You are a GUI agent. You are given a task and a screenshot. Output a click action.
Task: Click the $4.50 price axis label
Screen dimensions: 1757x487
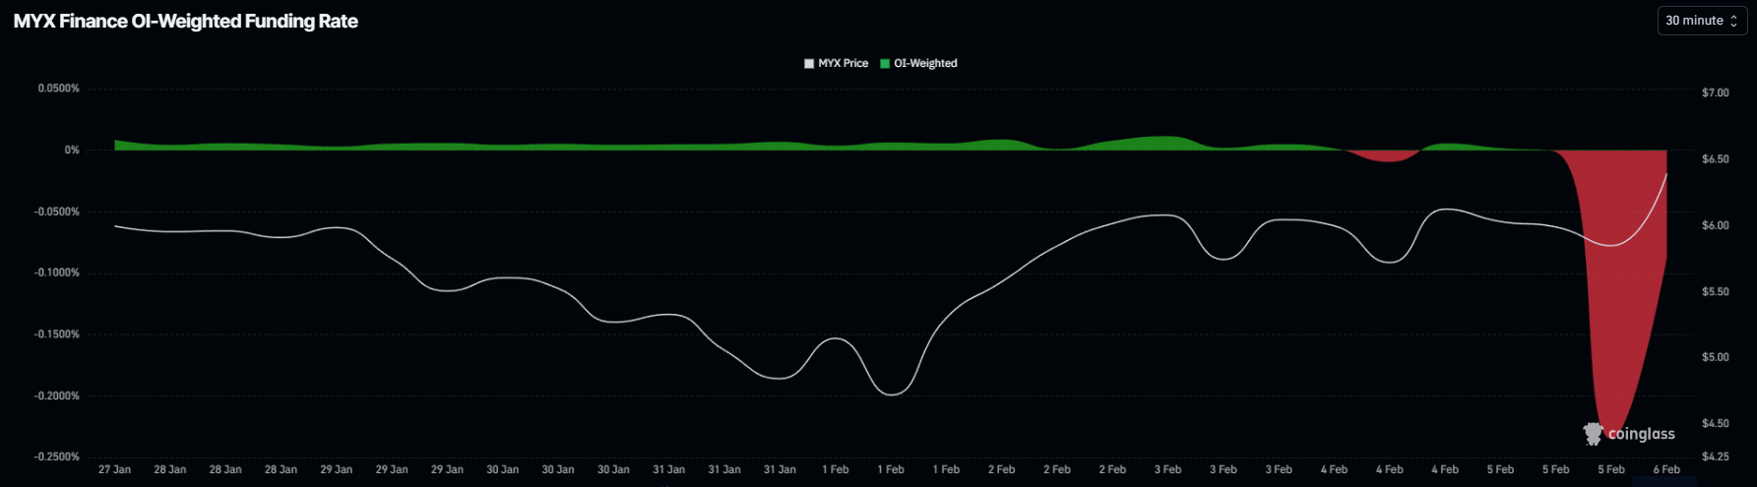point(1715,423)
